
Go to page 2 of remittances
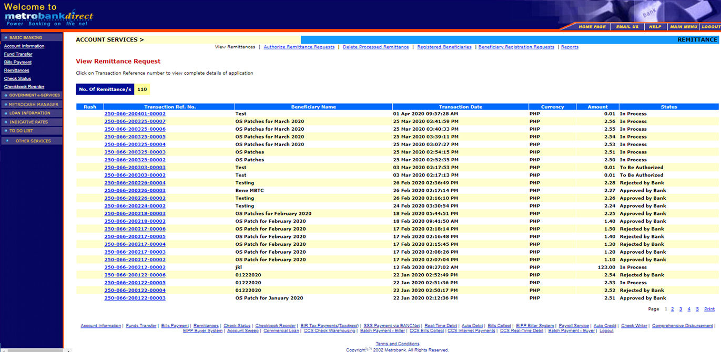click(672, 309)
